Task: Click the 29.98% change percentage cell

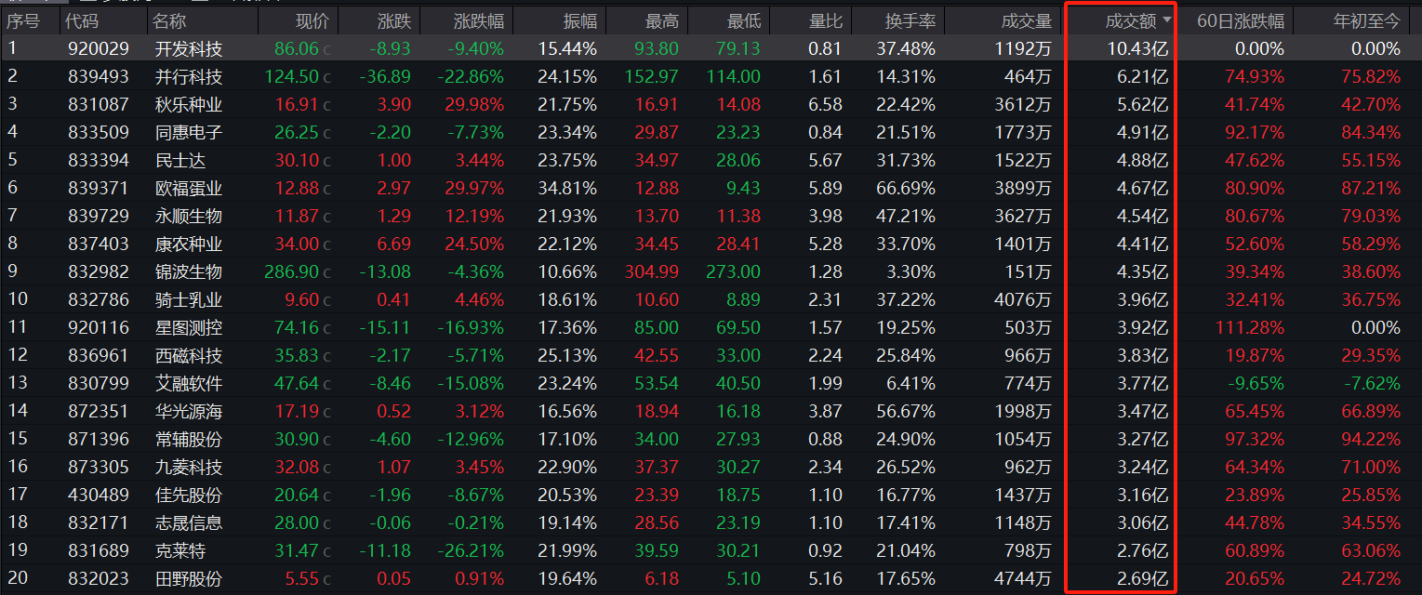Action: (x=474, y=104)
